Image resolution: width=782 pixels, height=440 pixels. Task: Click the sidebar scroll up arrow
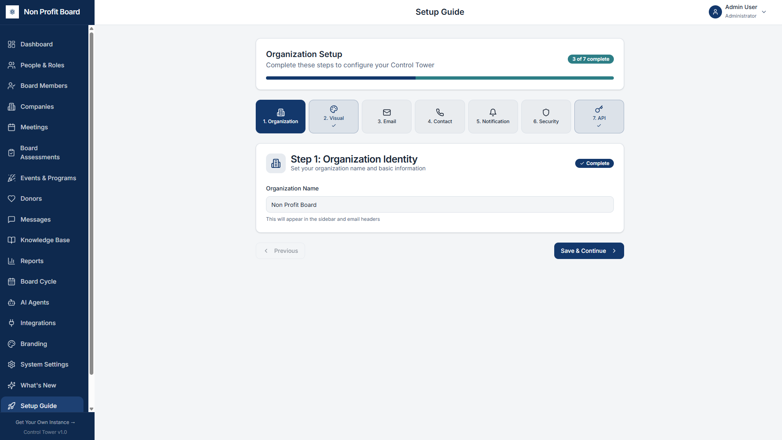click(91, 28)
